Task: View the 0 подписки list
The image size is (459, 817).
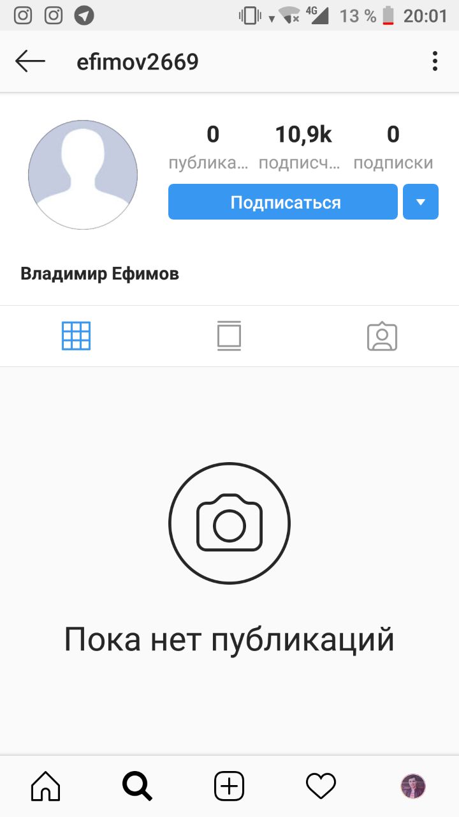Action: pyautogui.click(x=393, y=147)
